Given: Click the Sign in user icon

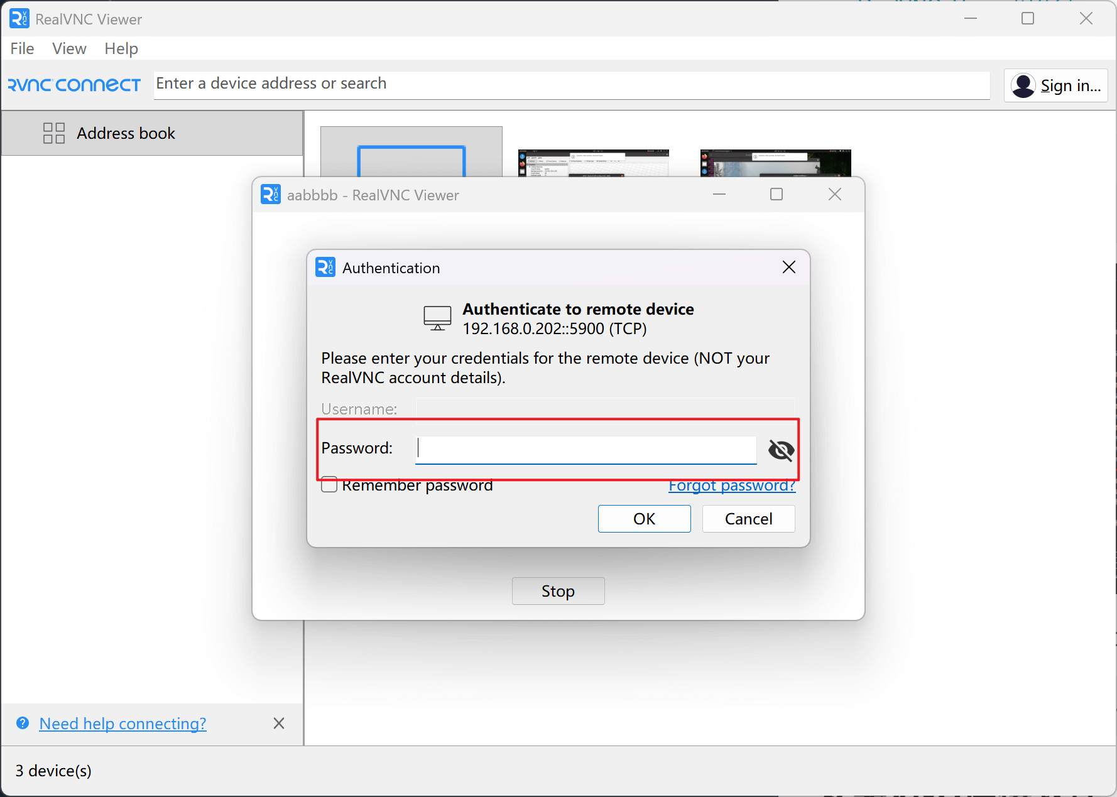Looking at the screenshot, I should click(1023, 85).
